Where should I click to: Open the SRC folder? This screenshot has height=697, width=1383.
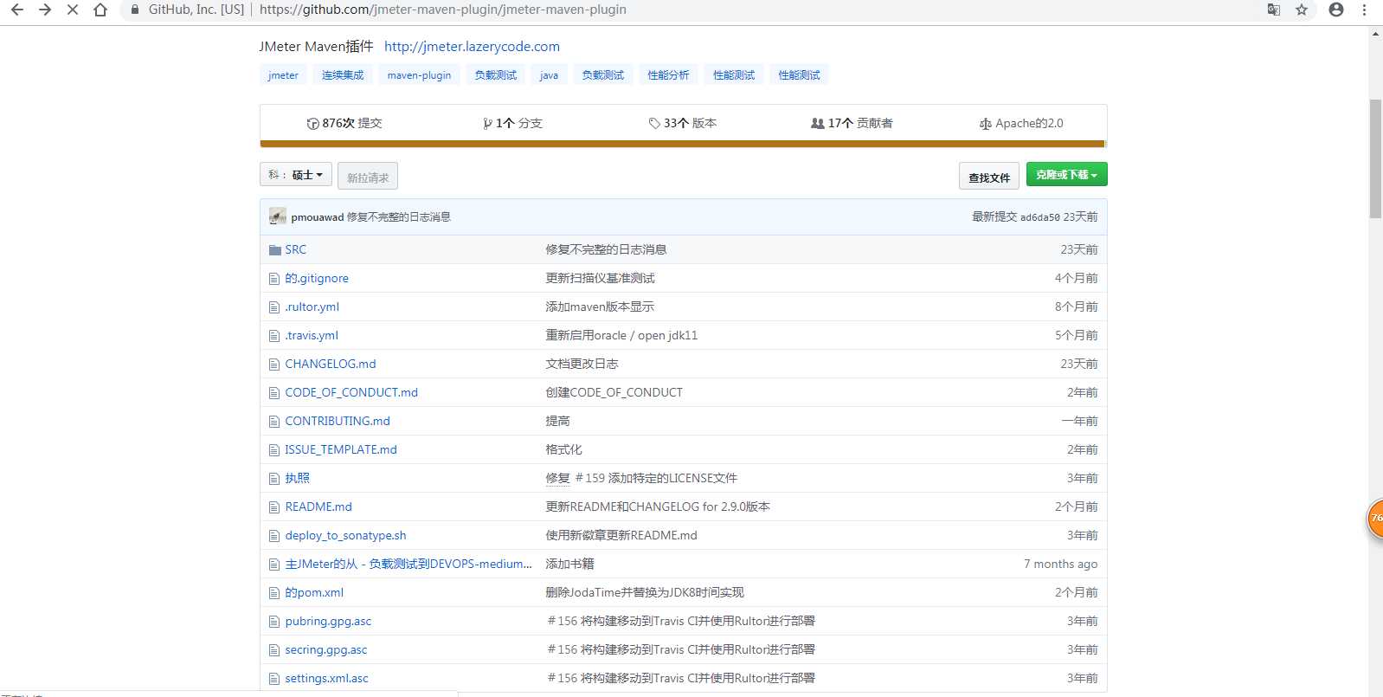pos(296,249)
